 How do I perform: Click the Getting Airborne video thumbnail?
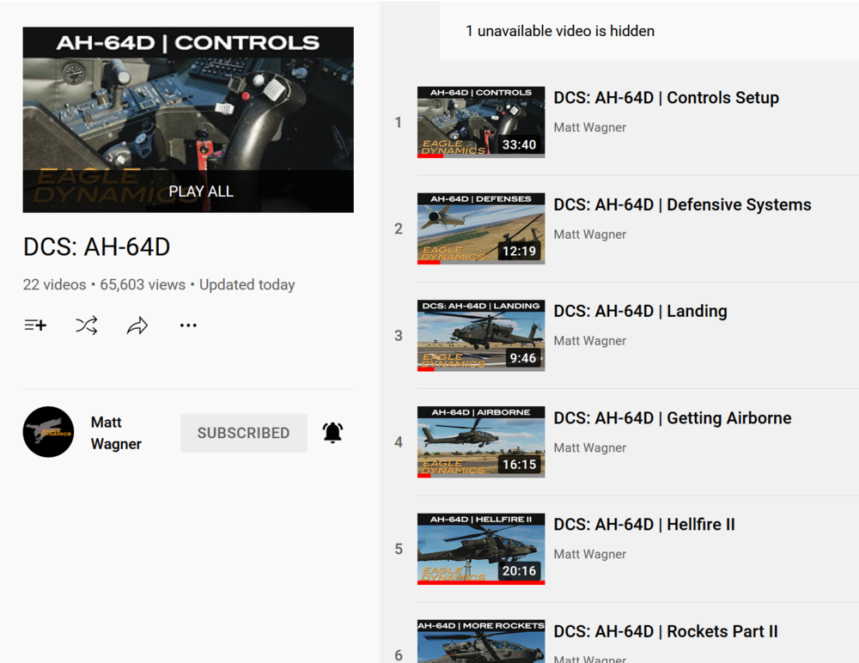point(481,442)
